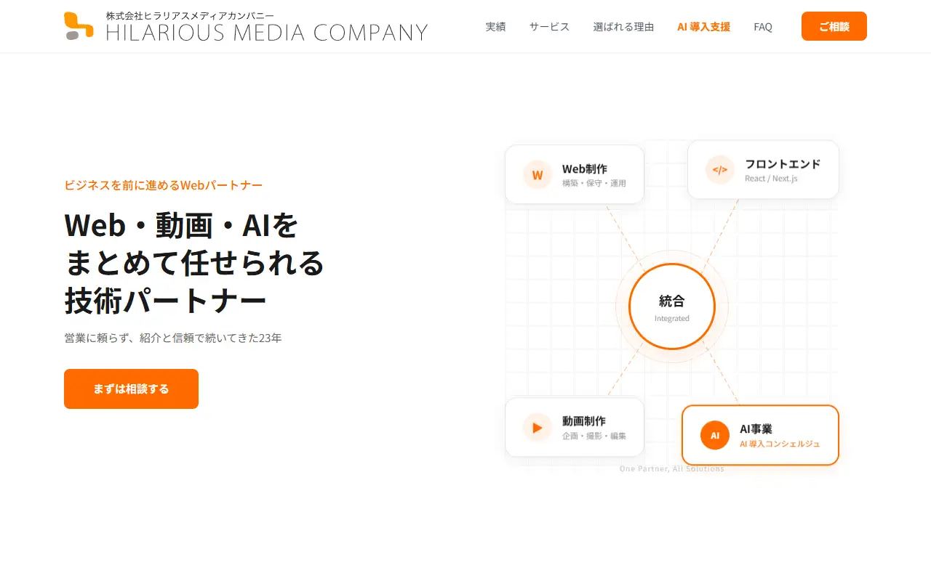Click the One Partner, All Solutions caption
The image size is (931, 581).
(672, 468)
